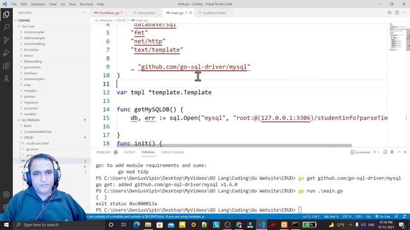Screen dimensions: 410x230
Task: Open the volume icon in system tray
Action: (363, 224)
